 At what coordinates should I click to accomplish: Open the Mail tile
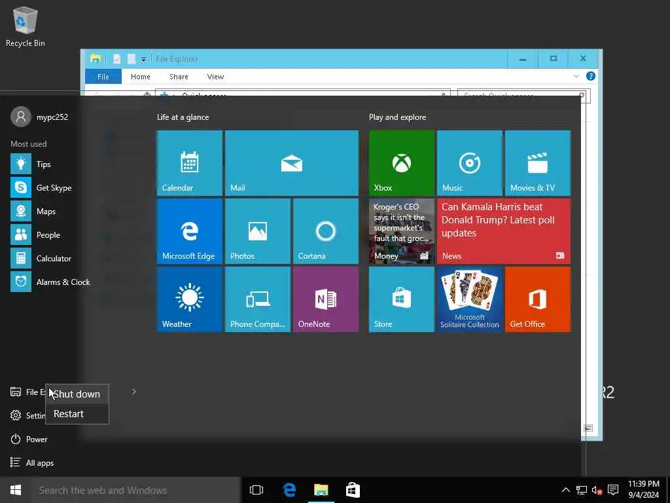(x=291, y=163)
